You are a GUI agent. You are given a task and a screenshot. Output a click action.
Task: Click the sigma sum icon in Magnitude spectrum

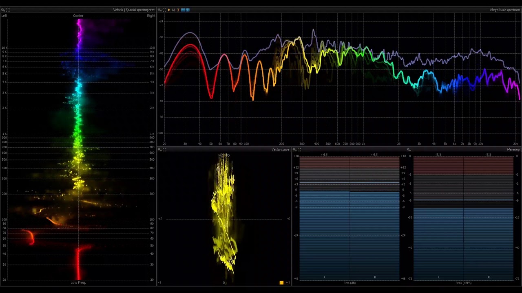[178, 10]
